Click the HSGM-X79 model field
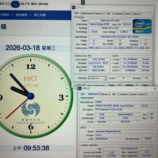This screenshot has height=158, width=158. [x=115, y=106]
